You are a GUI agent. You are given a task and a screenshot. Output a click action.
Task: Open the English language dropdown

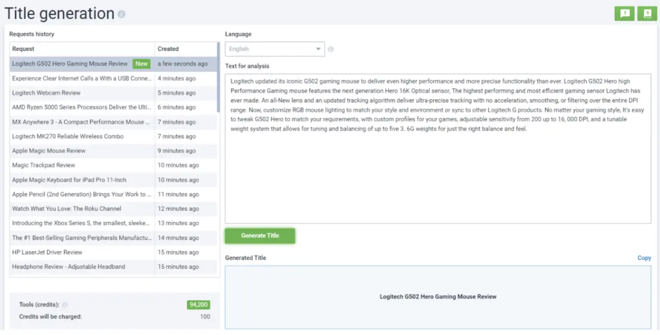275,49
